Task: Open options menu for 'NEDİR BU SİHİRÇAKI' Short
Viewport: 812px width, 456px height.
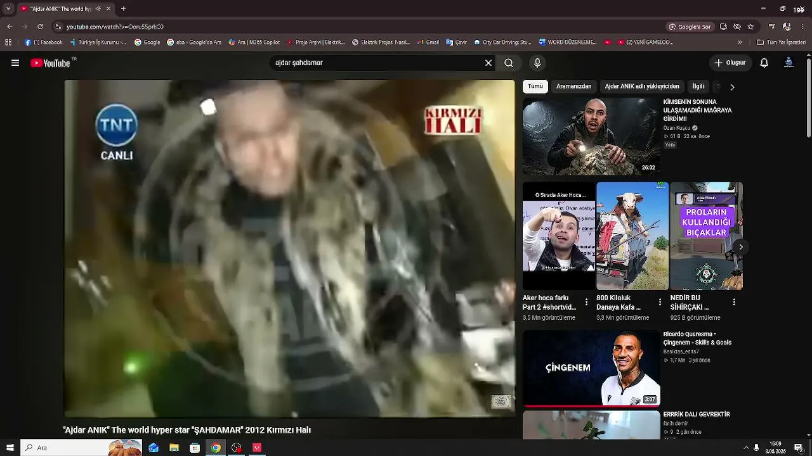Action: [734, 303]
